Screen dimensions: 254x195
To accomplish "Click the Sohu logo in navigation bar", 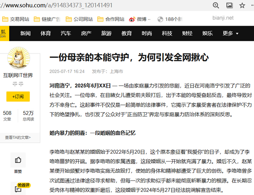I will pyautogui.click(x=4, y=33).
